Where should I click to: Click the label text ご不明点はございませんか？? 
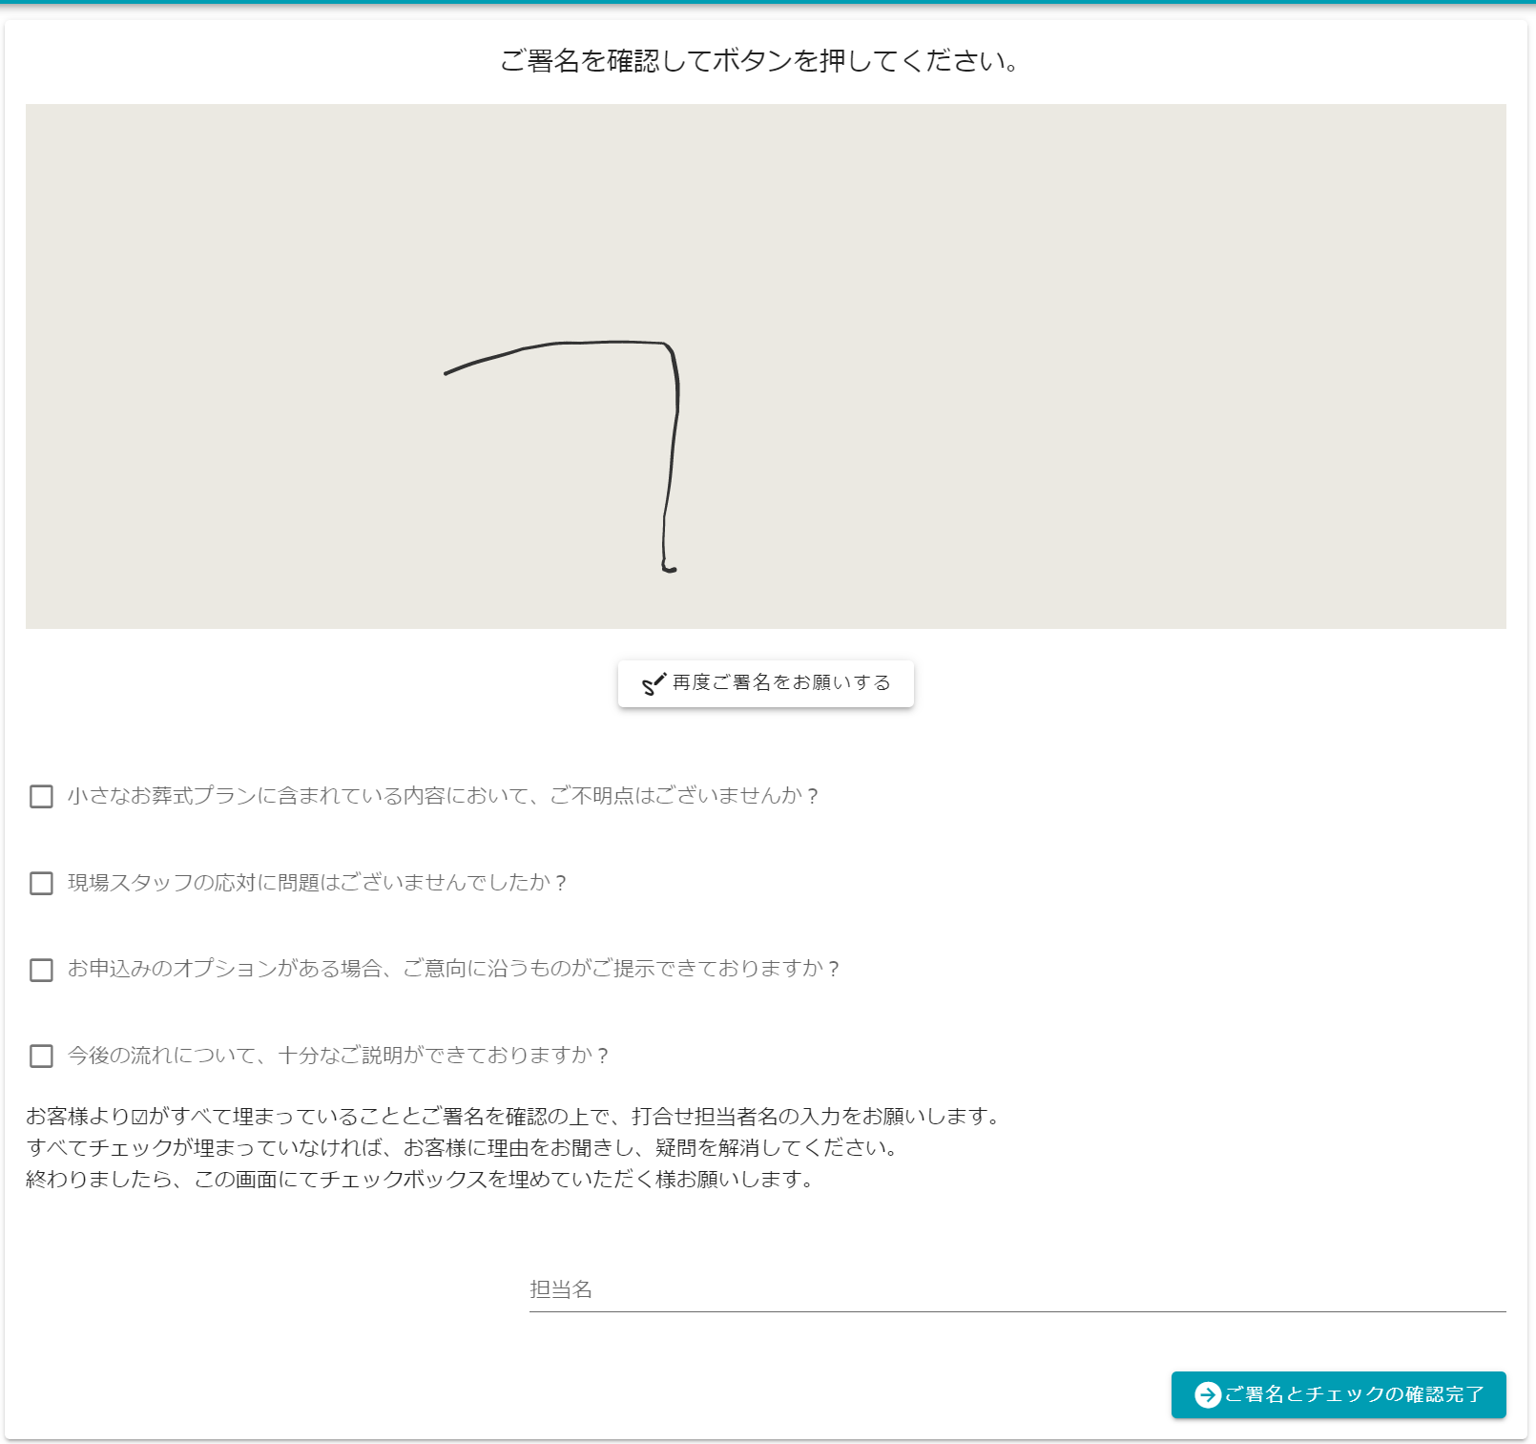coord(684,796)
